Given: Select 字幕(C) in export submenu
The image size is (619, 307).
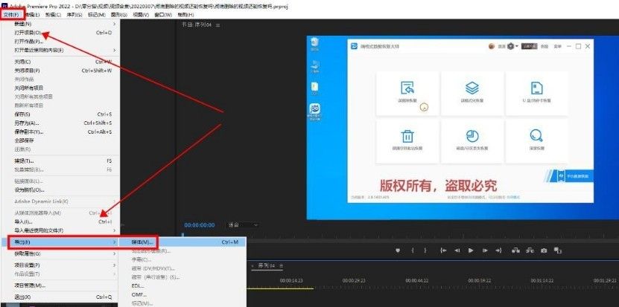Looking at the screenshot, I should point(182,259).
